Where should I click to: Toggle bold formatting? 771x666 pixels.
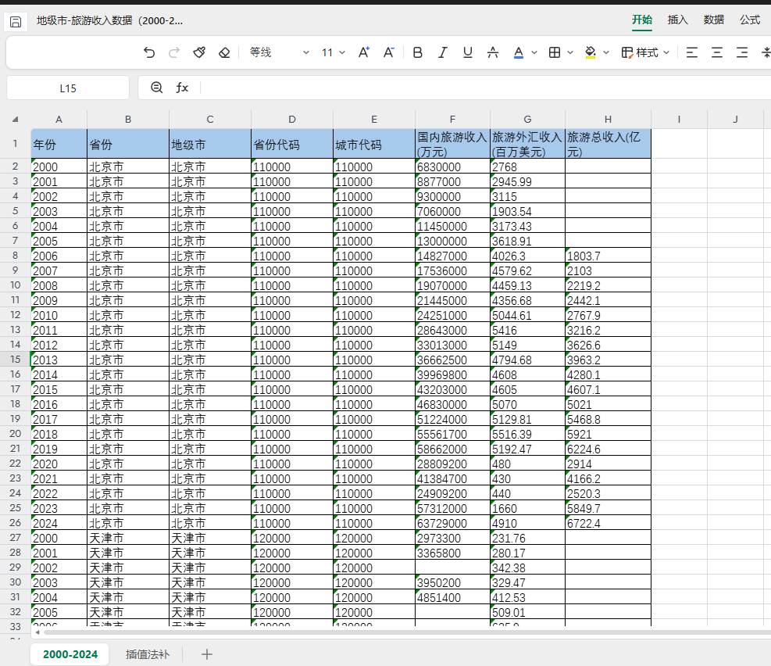coord(417,52)
